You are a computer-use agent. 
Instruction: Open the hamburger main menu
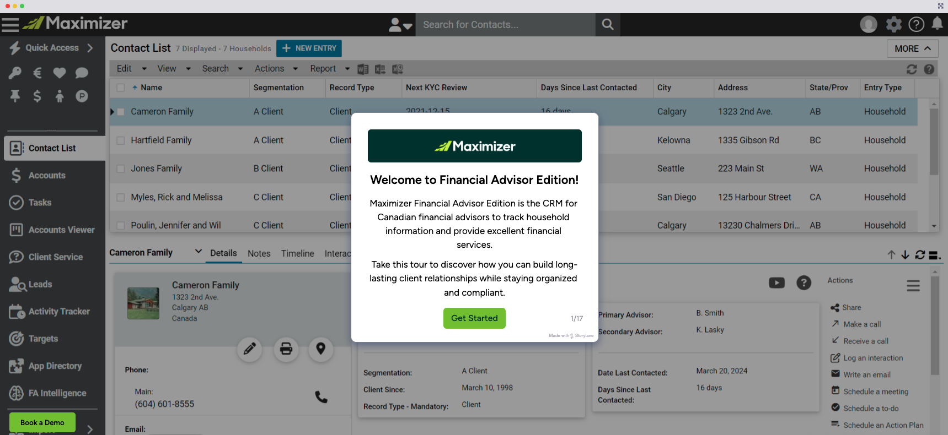[x=10, y=24]
